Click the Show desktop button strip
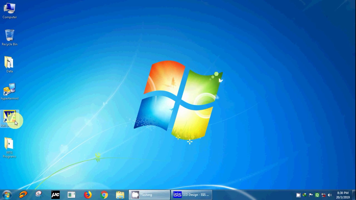Viewport: 356px width, 200px height. tap(354, 195)
